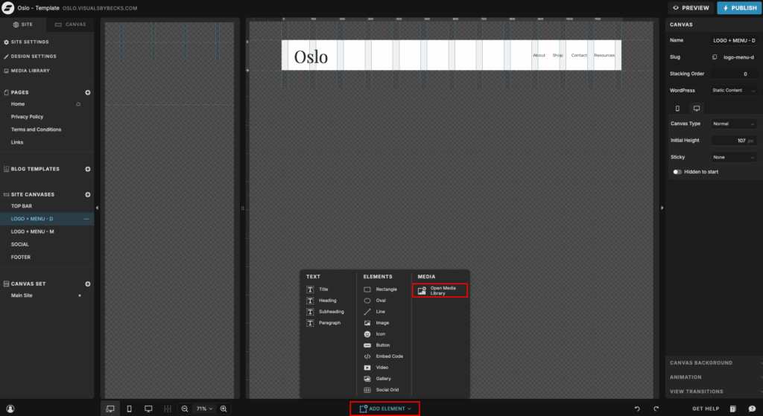Click the Preview button
This screenshot has width=763, height=416.
(x=690, y=7)
